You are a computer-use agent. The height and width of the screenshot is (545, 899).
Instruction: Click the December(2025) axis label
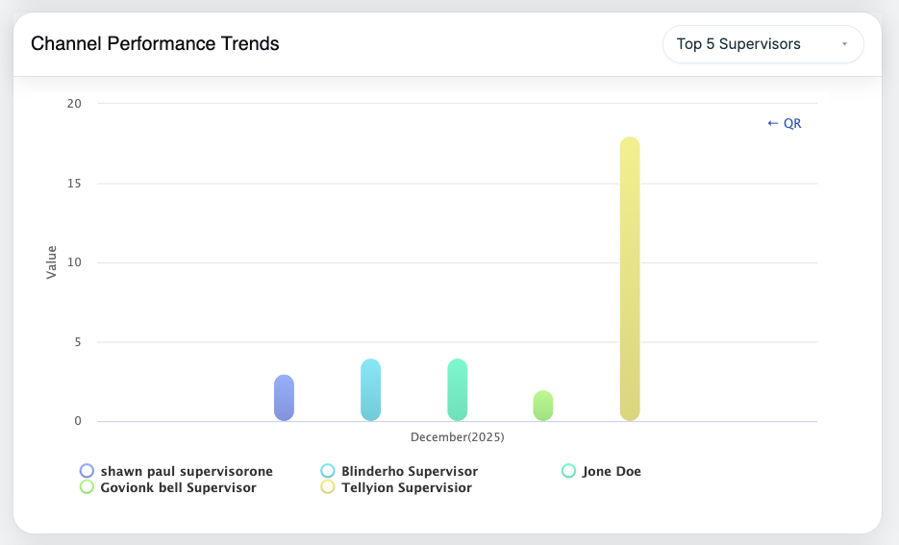coord(457,437)
